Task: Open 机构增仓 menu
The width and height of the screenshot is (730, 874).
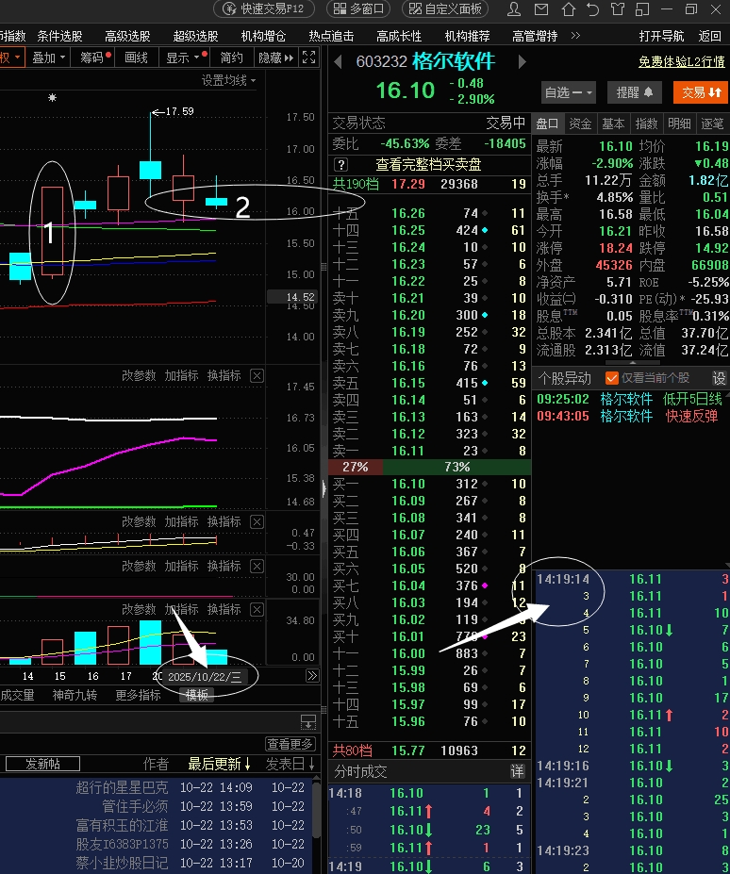Action: [263, 36]
